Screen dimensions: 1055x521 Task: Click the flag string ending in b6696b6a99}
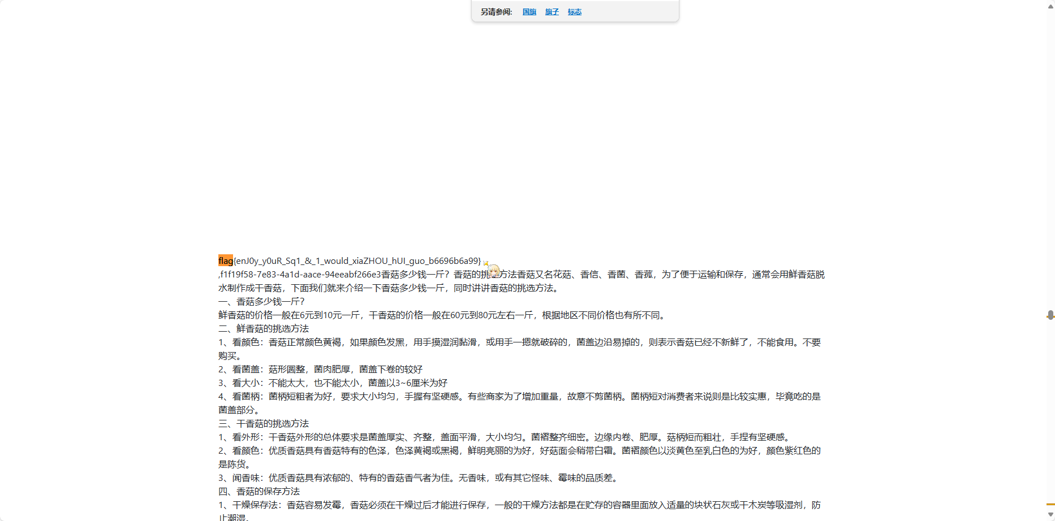click(x=358, y=260)
